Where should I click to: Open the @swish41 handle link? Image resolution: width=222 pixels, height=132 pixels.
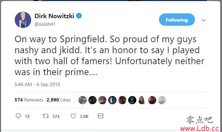click(45, 24)
